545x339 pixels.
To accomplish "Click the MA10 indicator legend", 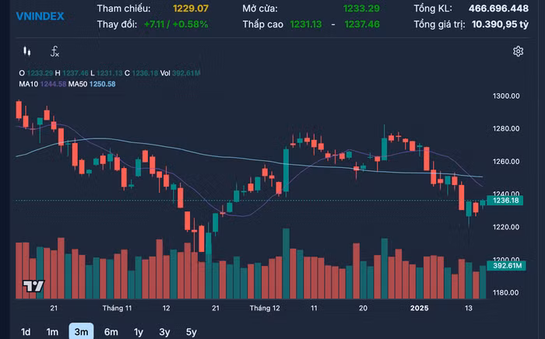I will point(42,84).
